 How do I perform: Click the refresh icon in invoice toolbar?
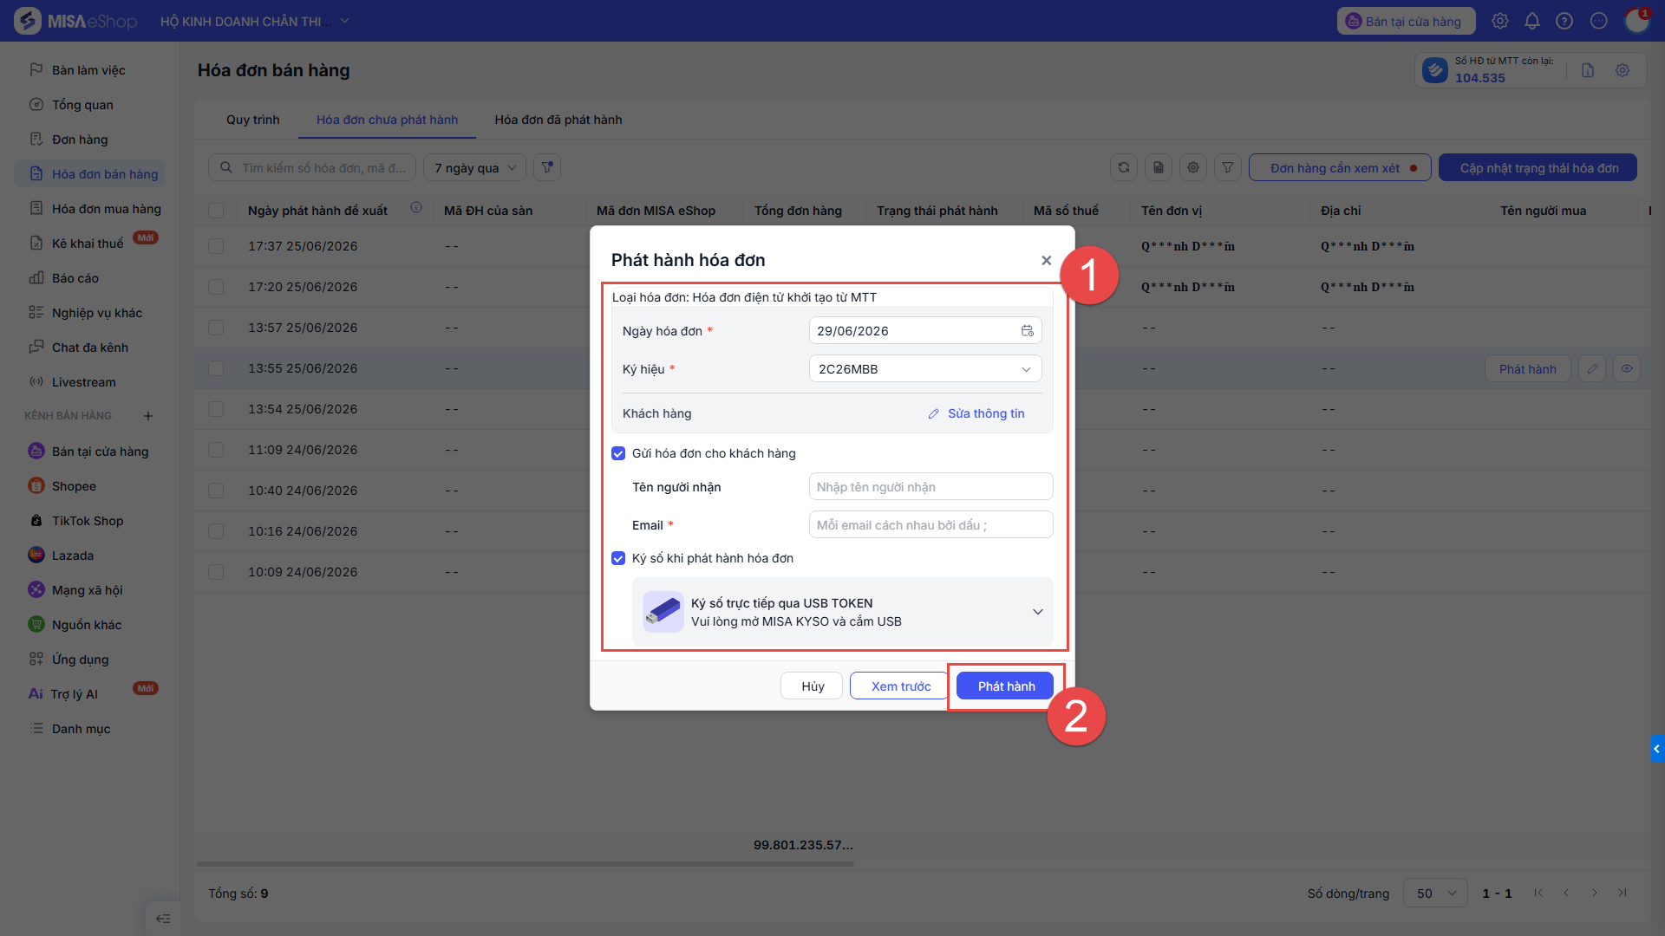point(1124,167)
